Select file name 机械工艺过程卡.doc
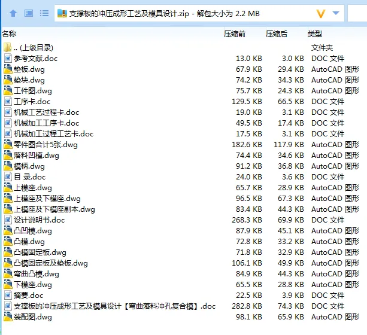This screenshot has height=335, width=367. (x=46, y=112)
